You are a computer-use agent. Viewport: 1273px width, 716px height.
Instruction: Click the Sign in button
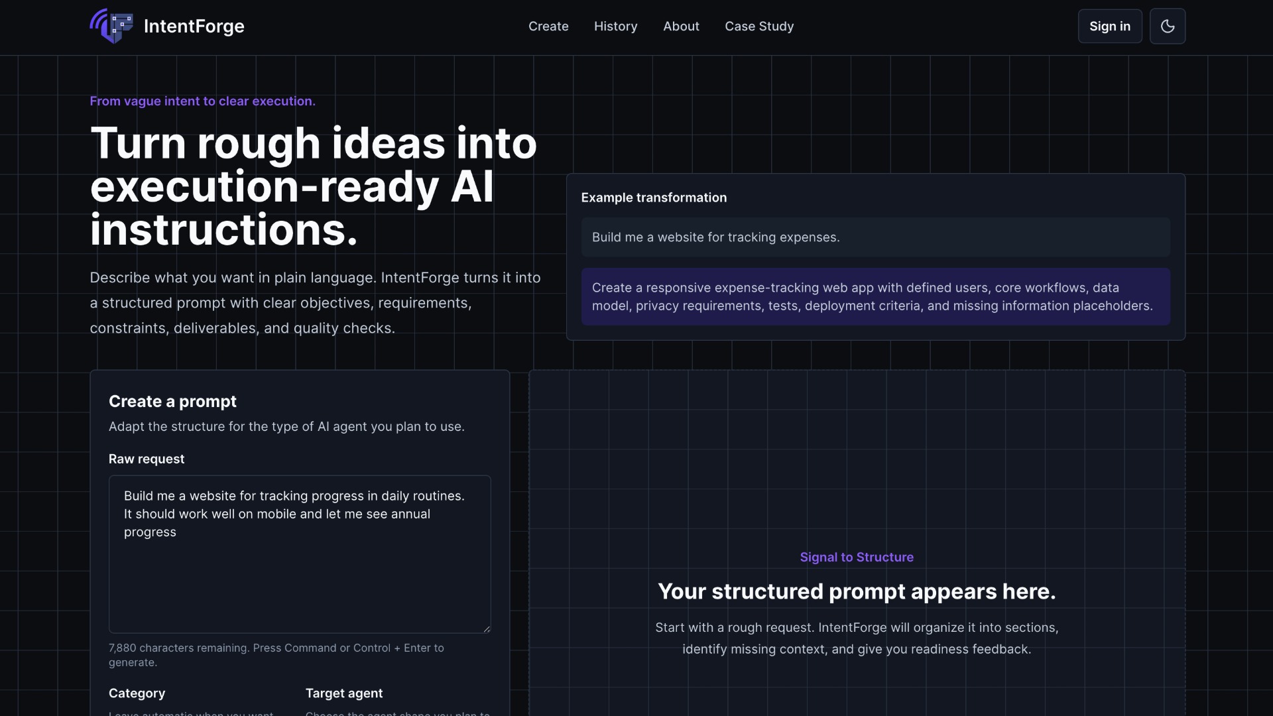click(1110, 26)
